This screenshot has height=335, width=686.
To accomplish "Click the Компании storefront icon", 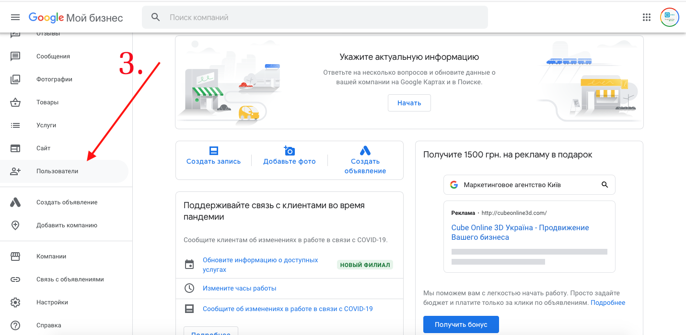I will (x=15, y=257).
